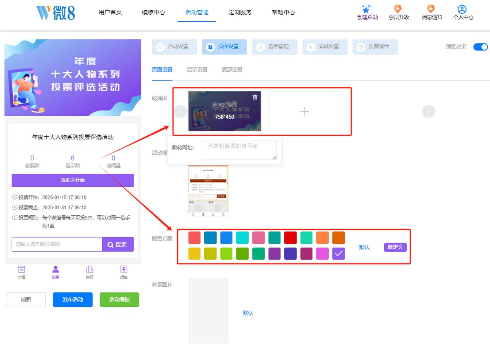This screenshot has height=345, width=490.
Task: Click the 投票截止 date line
Action: coord(49,208)
